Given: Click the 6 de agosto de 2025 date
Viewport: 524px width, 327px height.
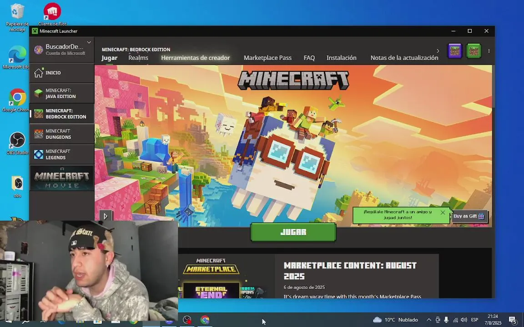Looking at the screenshot, I should coord(304,287).
